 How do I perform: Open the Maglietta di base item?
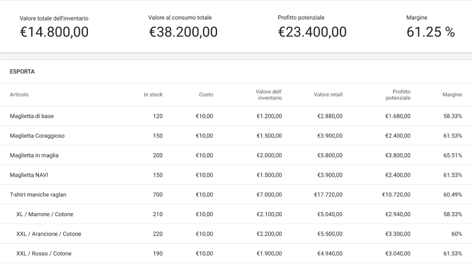(32, 116)
